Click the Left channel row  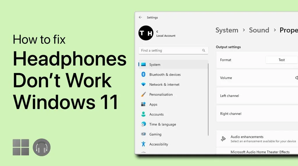tap(257, 96)
